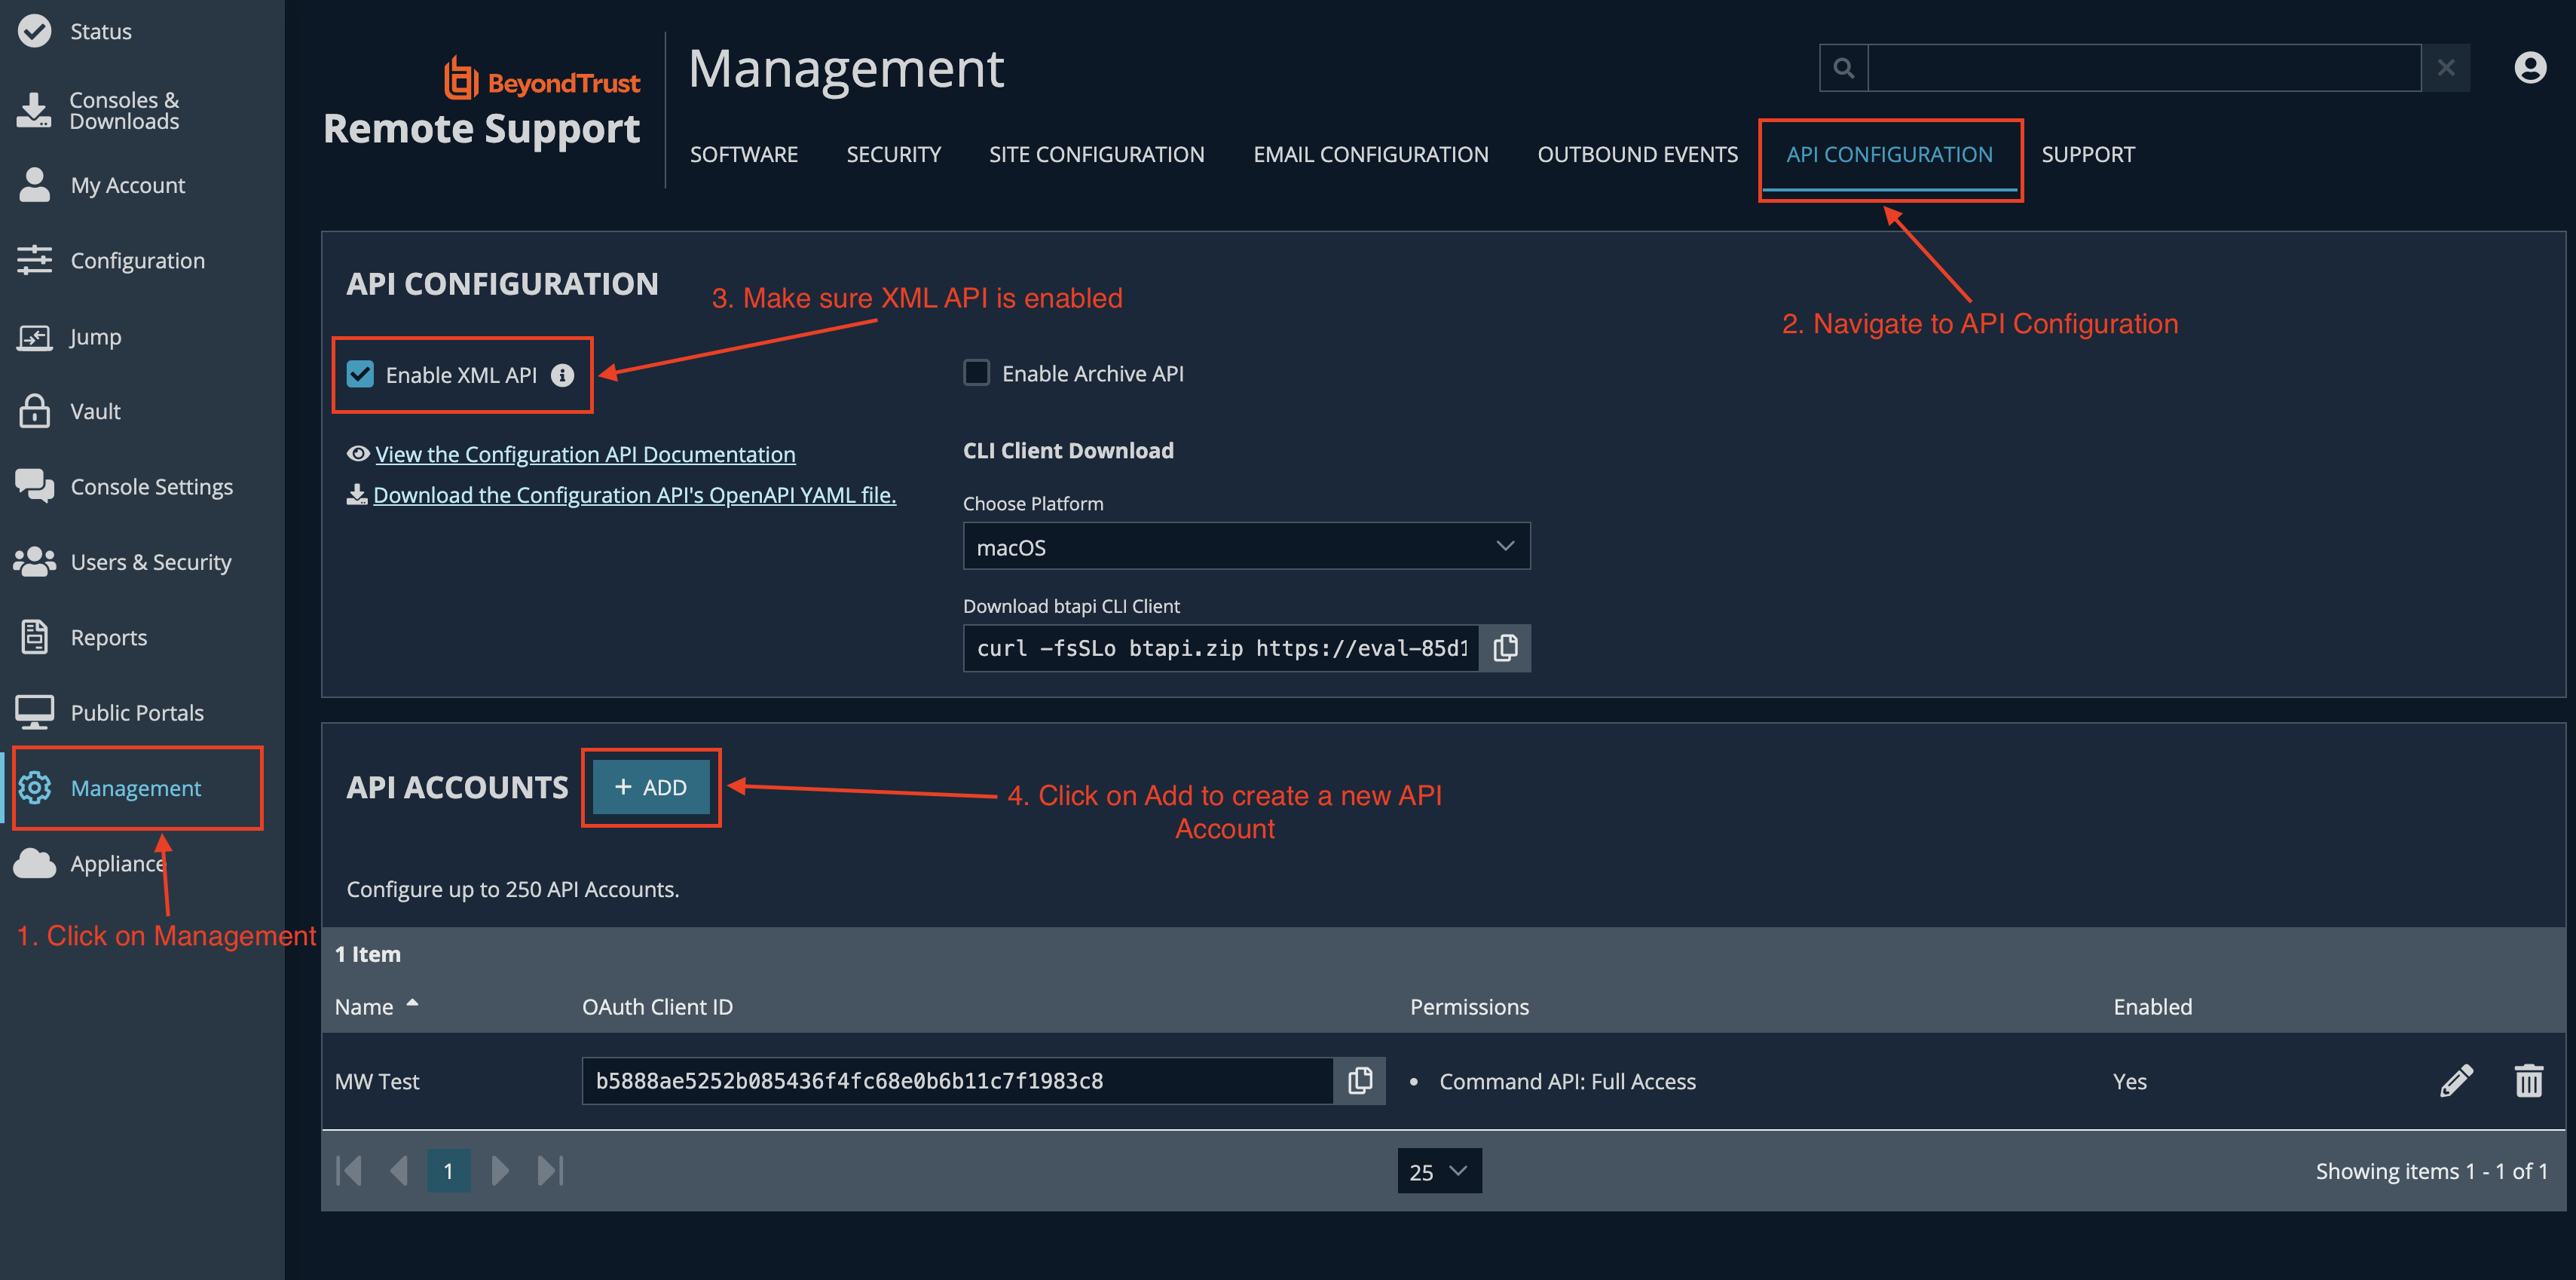The height and width of the screenshot is (1280, 2576).
Task: Open the Email Configuration tab
Action: pyautogui.click(x=1371, y=154)
